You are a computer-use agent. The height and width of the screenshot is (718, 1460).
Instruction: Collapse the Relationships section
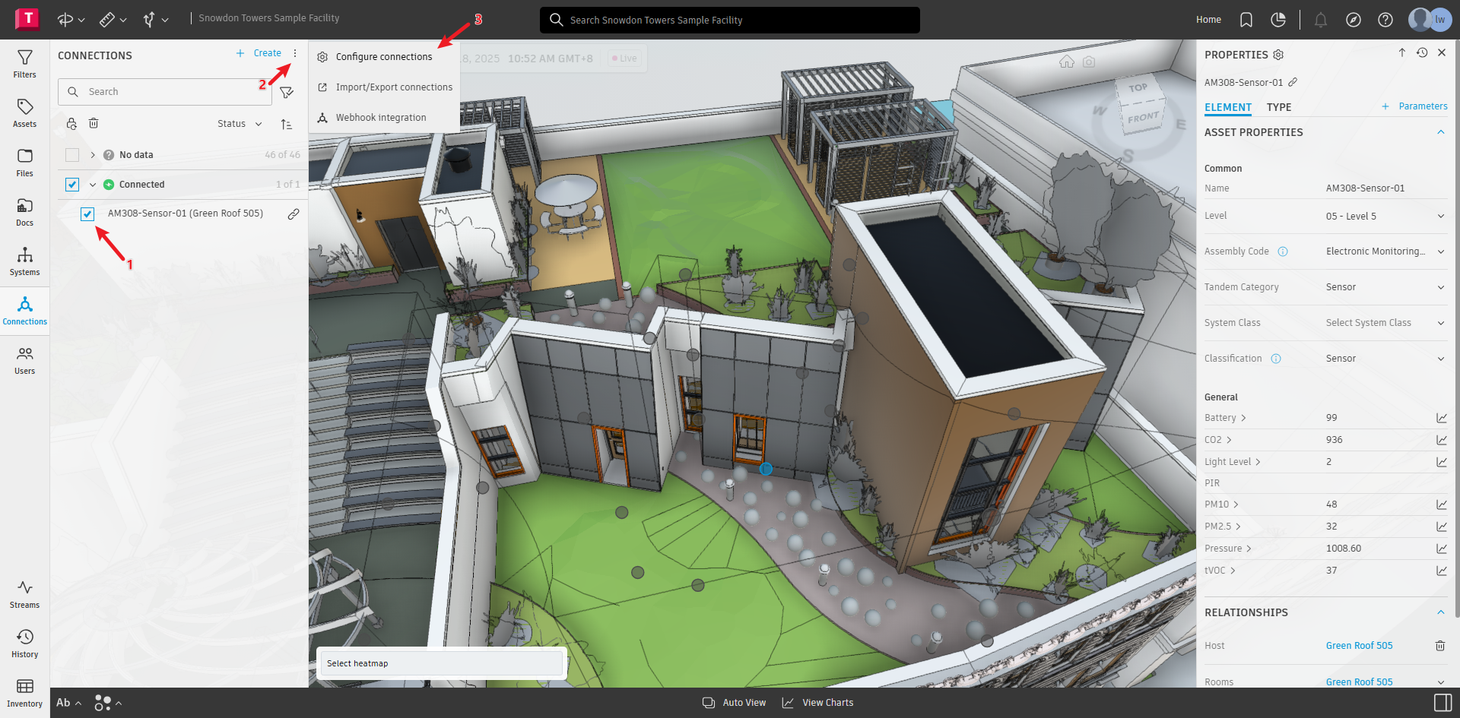coord(1440,612)
